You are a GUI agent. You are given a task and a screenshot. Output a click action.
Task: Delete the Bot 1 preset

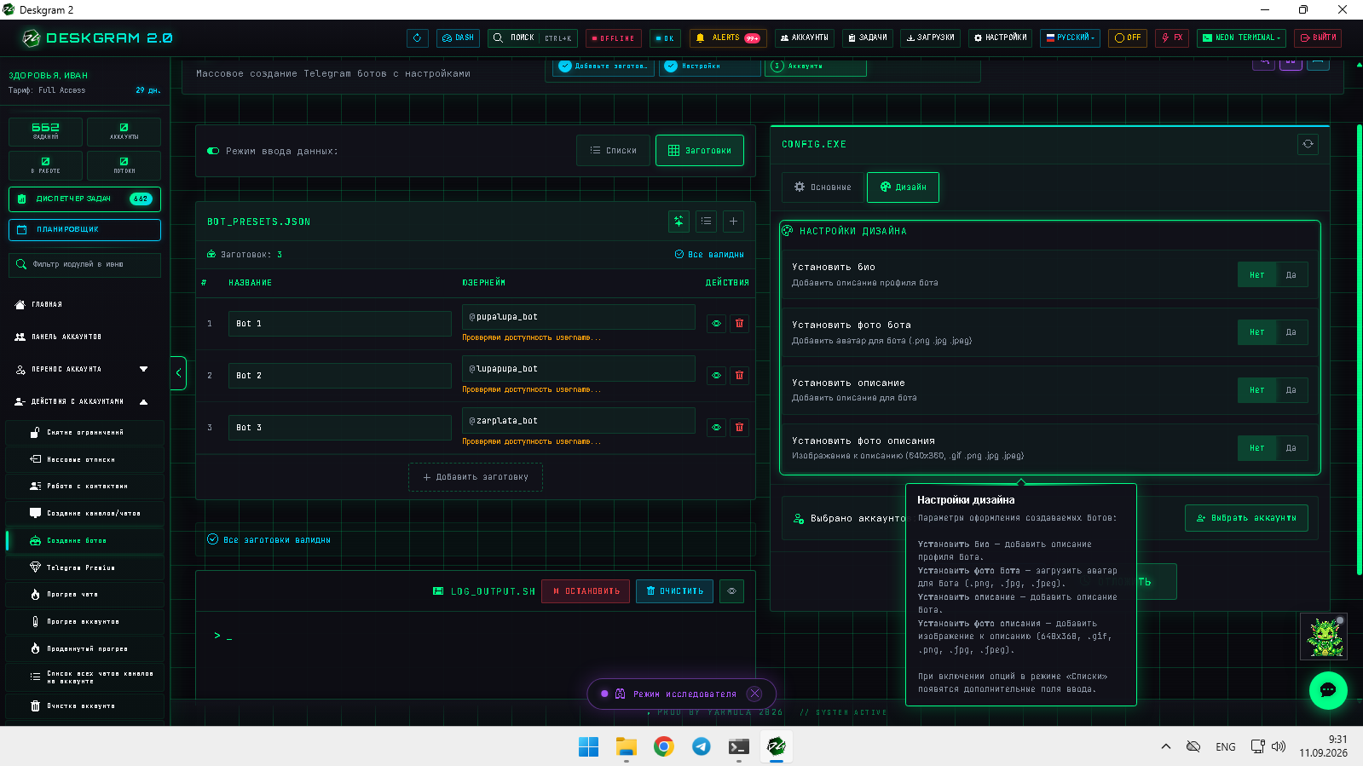[739, 324]
